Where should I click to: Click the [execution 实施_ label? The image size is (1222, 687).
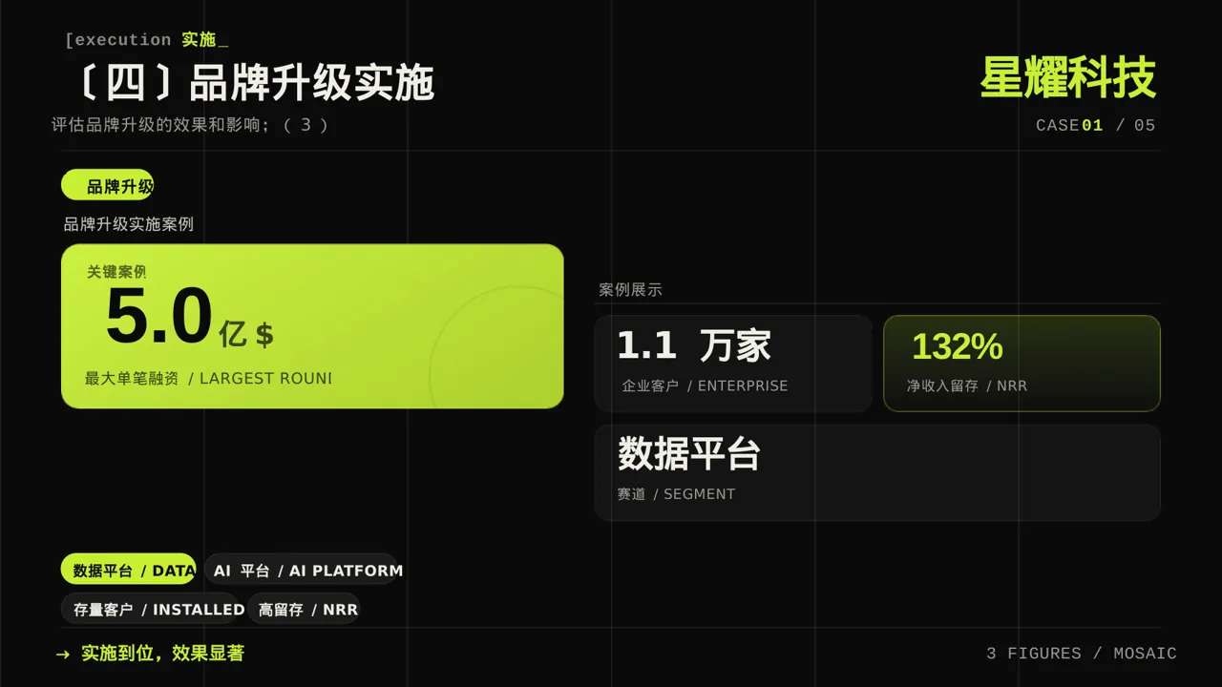(x=147, y=40)
